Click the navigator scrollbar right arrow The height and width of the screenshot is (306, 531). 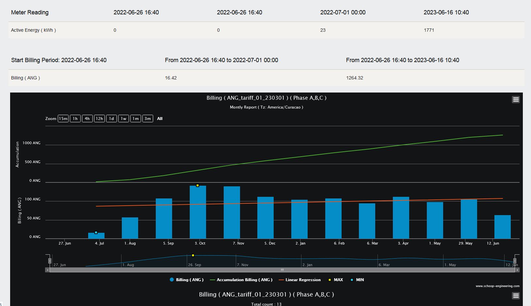click(x=517, y=270)
